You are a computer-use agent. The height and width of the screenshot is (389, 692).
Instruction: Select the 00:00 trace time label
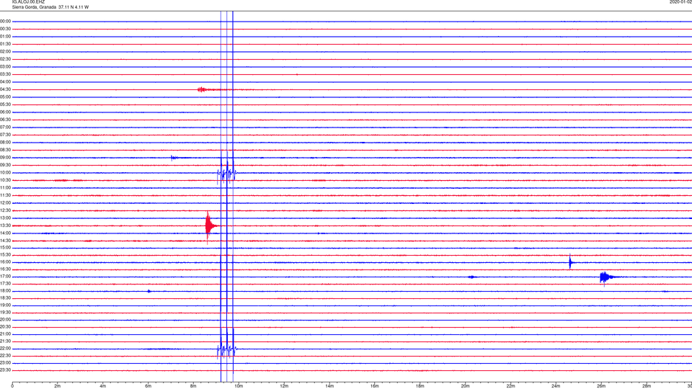point(5,21)
